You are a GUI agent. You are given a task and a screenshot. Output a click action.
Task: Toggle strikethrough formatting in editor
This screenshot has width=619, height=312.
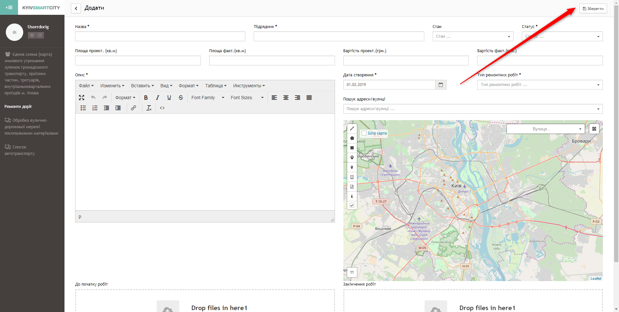(x=181, y=98)
